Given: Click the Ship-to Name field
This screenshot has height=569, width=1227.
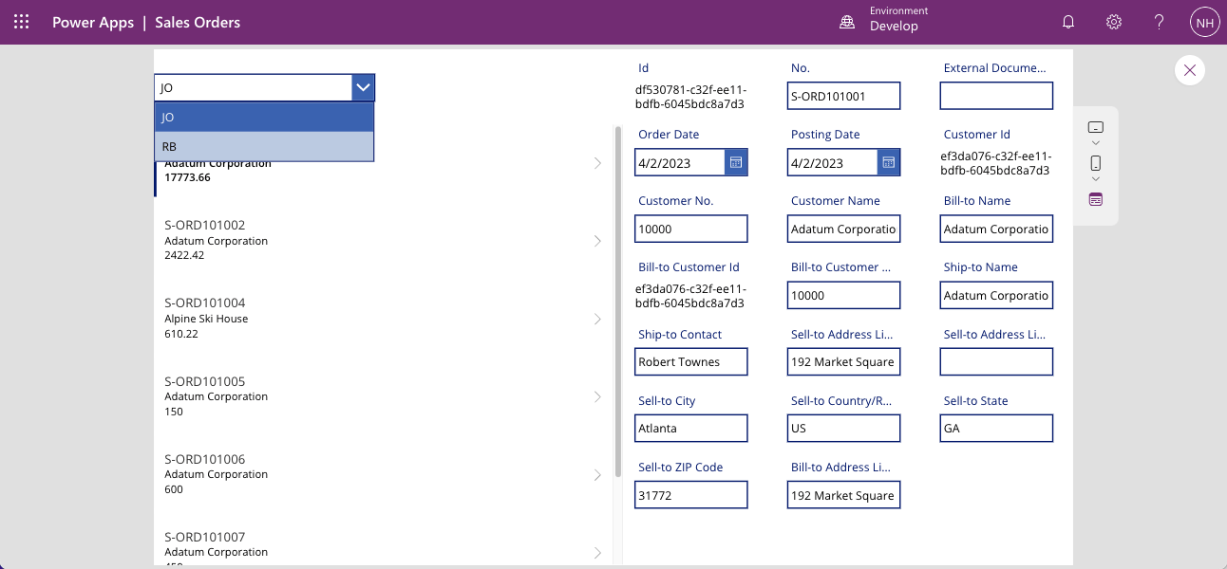Looking at the screenshot, I should click(996, 295).
